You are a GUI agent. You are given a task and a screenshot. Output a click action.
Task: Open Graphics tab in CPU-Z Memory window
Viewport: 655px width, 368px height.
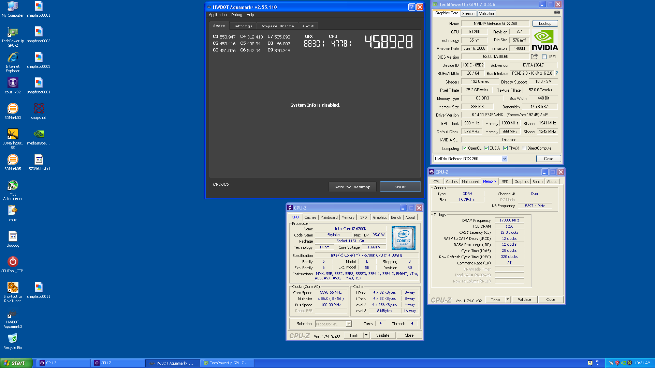coord(521,182)
